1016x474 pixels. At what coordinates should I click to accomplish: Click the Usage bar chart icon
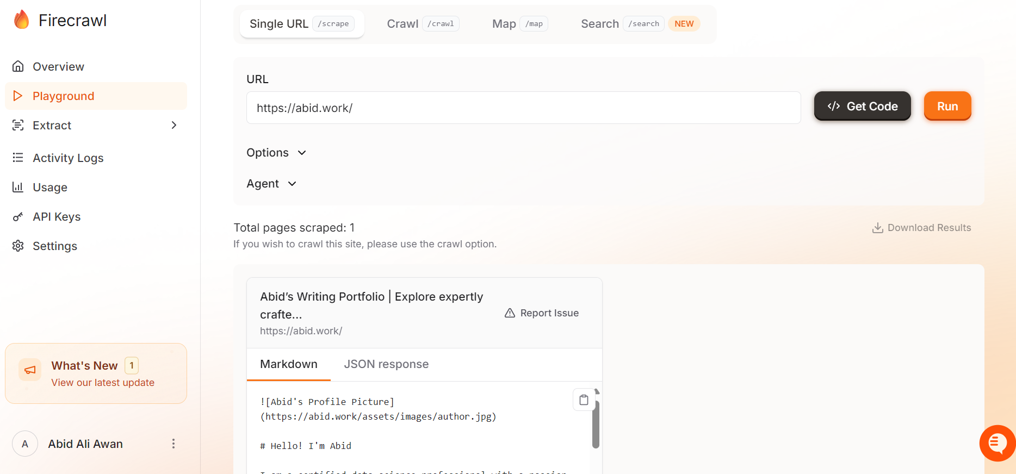[x=18, y=188]
